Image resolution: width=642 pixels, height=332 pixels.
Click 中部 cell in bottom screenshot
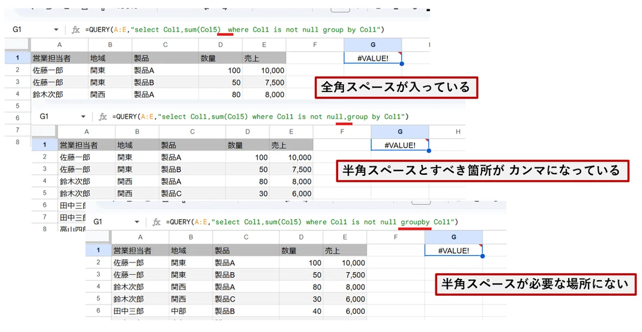pos(191,311)
